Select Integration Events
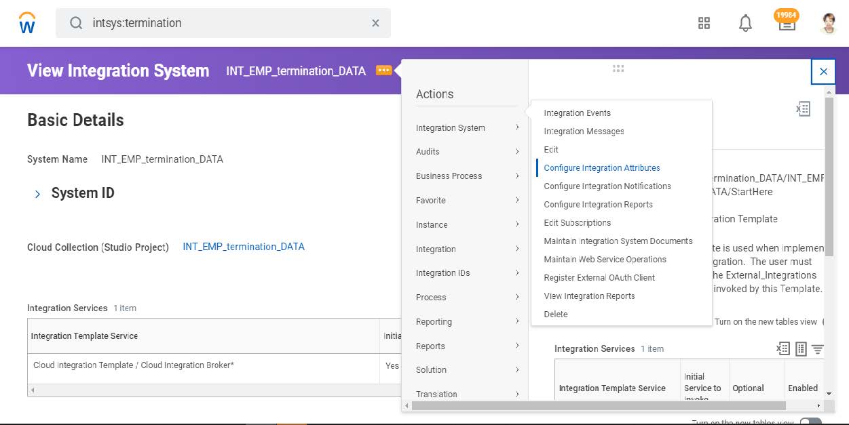This screenshot has width=849, height=425. point(577,113)
